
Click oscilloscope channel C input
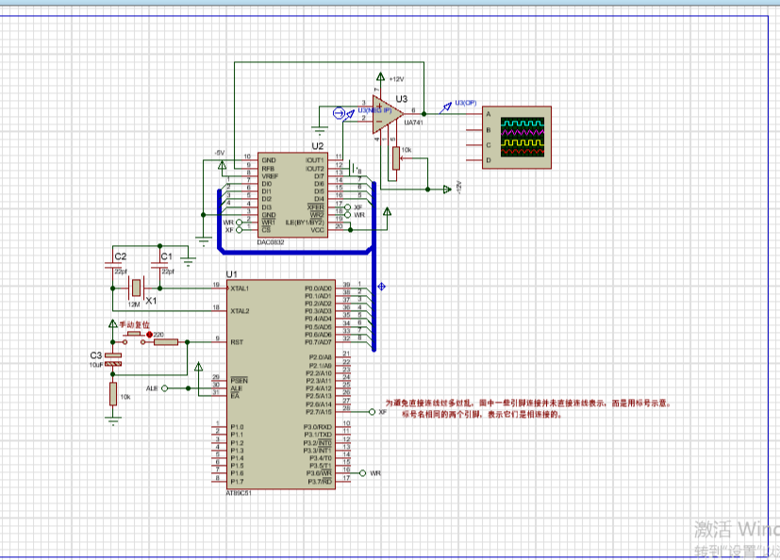pyautogui.click(x=488, y=145)
